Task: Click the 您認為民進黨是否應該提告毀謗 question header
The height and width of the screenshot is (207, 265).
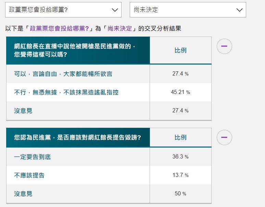Action: click(78, 137)
